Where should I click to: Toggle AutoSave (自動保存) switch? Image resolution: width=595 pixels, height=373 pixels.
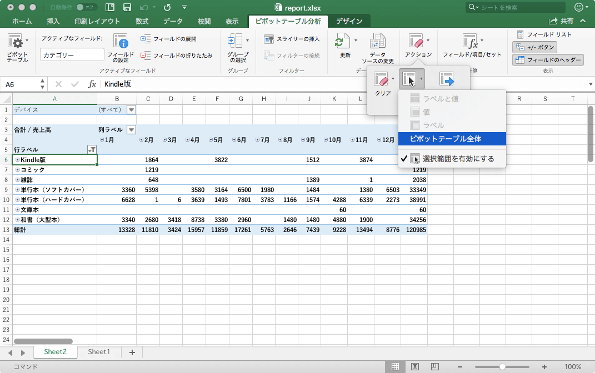click(86, 7)
